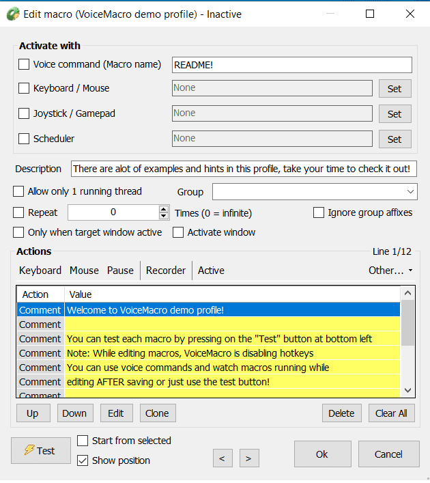The height and width of the screenshot is (483, 430).
Task: Open the Recorder
Action: click(x=166, y=271)
